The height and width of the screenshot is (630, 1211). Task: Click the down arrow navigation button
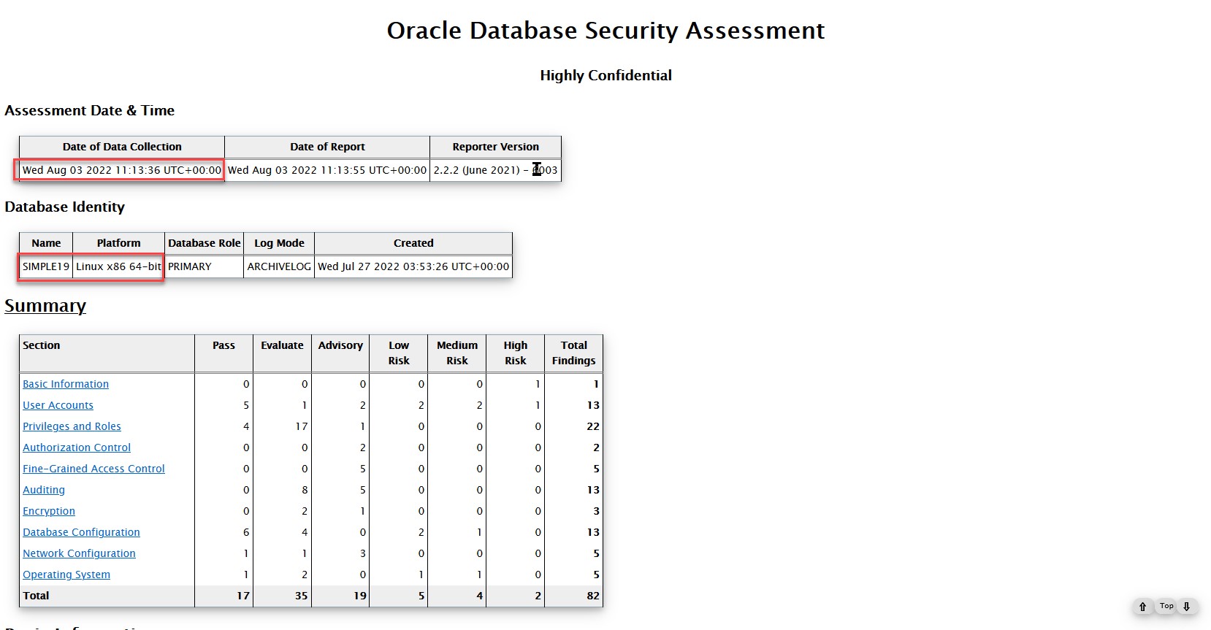pos(1187,607)
